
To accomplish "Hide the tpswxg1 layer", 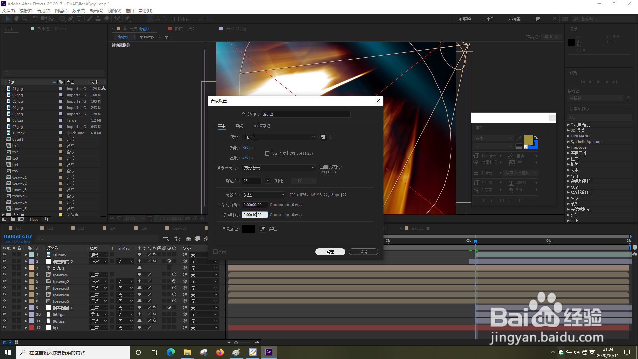I will pos(4,275).
